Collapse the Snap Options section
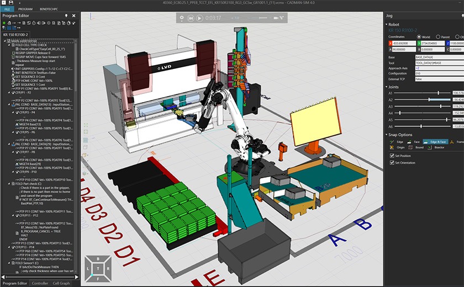The image size is (464, 287). point(387,135)
